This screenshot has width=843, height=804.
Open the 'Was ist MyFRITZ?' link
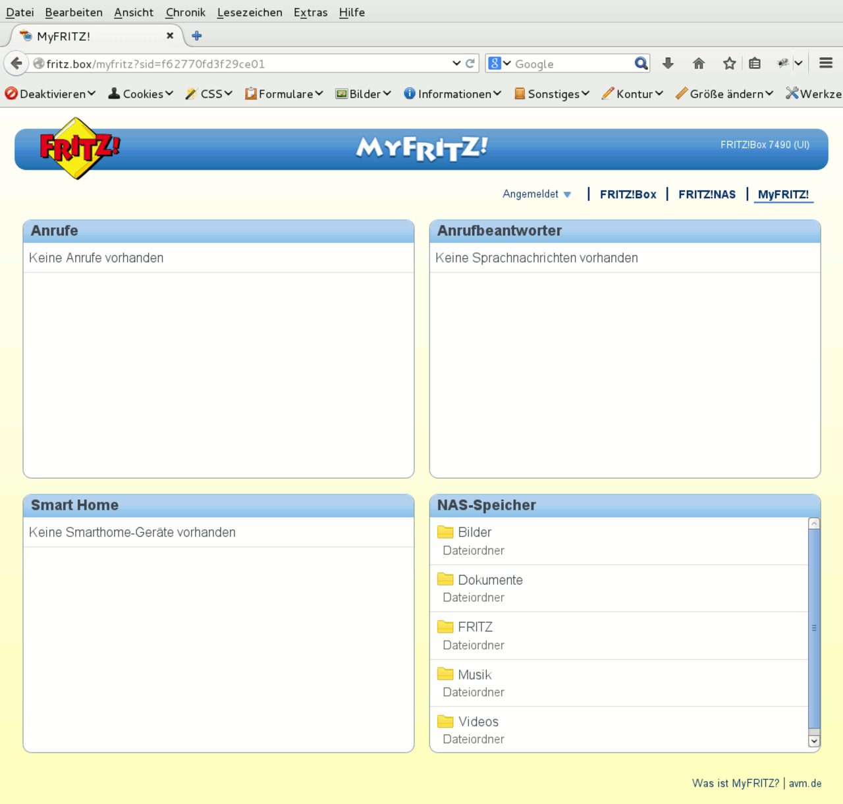click(736, 784)
